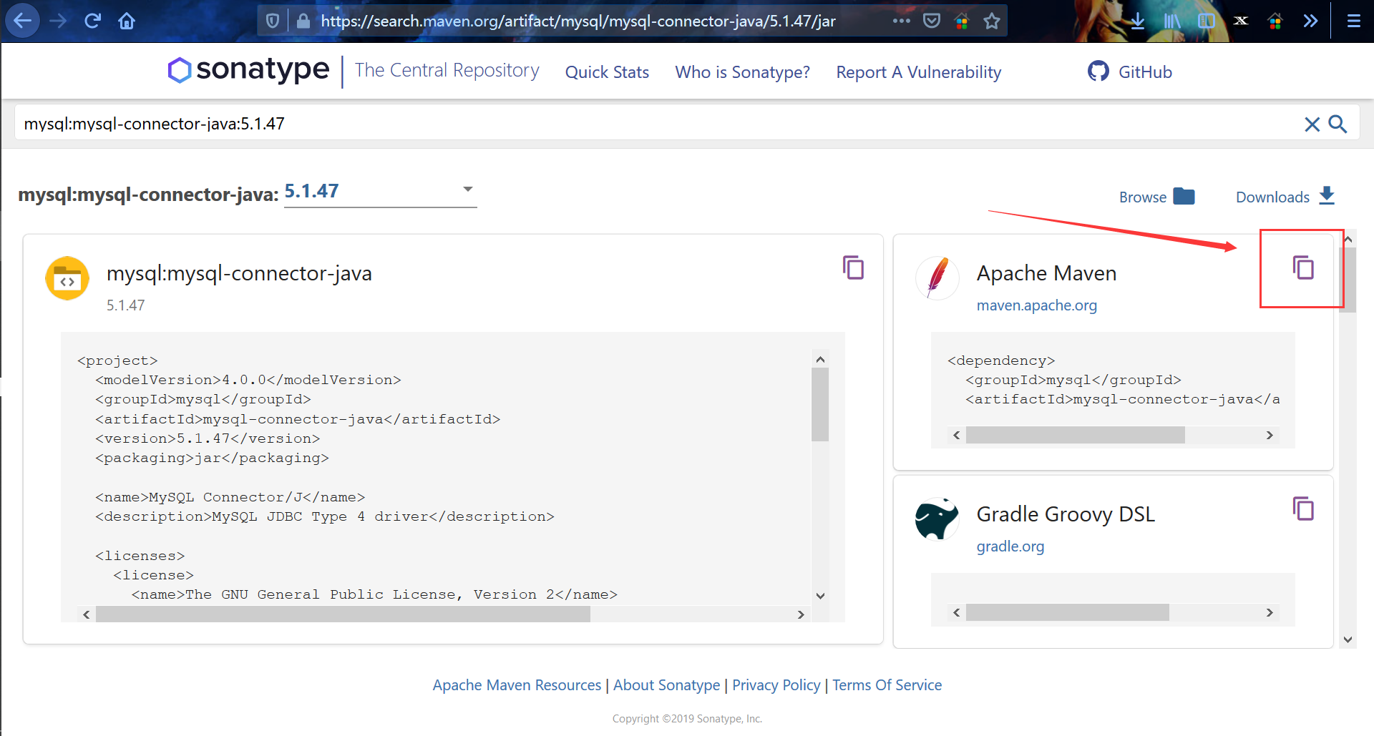Click the Apache Maven feather logo
This screenshot has width=1374, height=736.
tap(937, 278)
